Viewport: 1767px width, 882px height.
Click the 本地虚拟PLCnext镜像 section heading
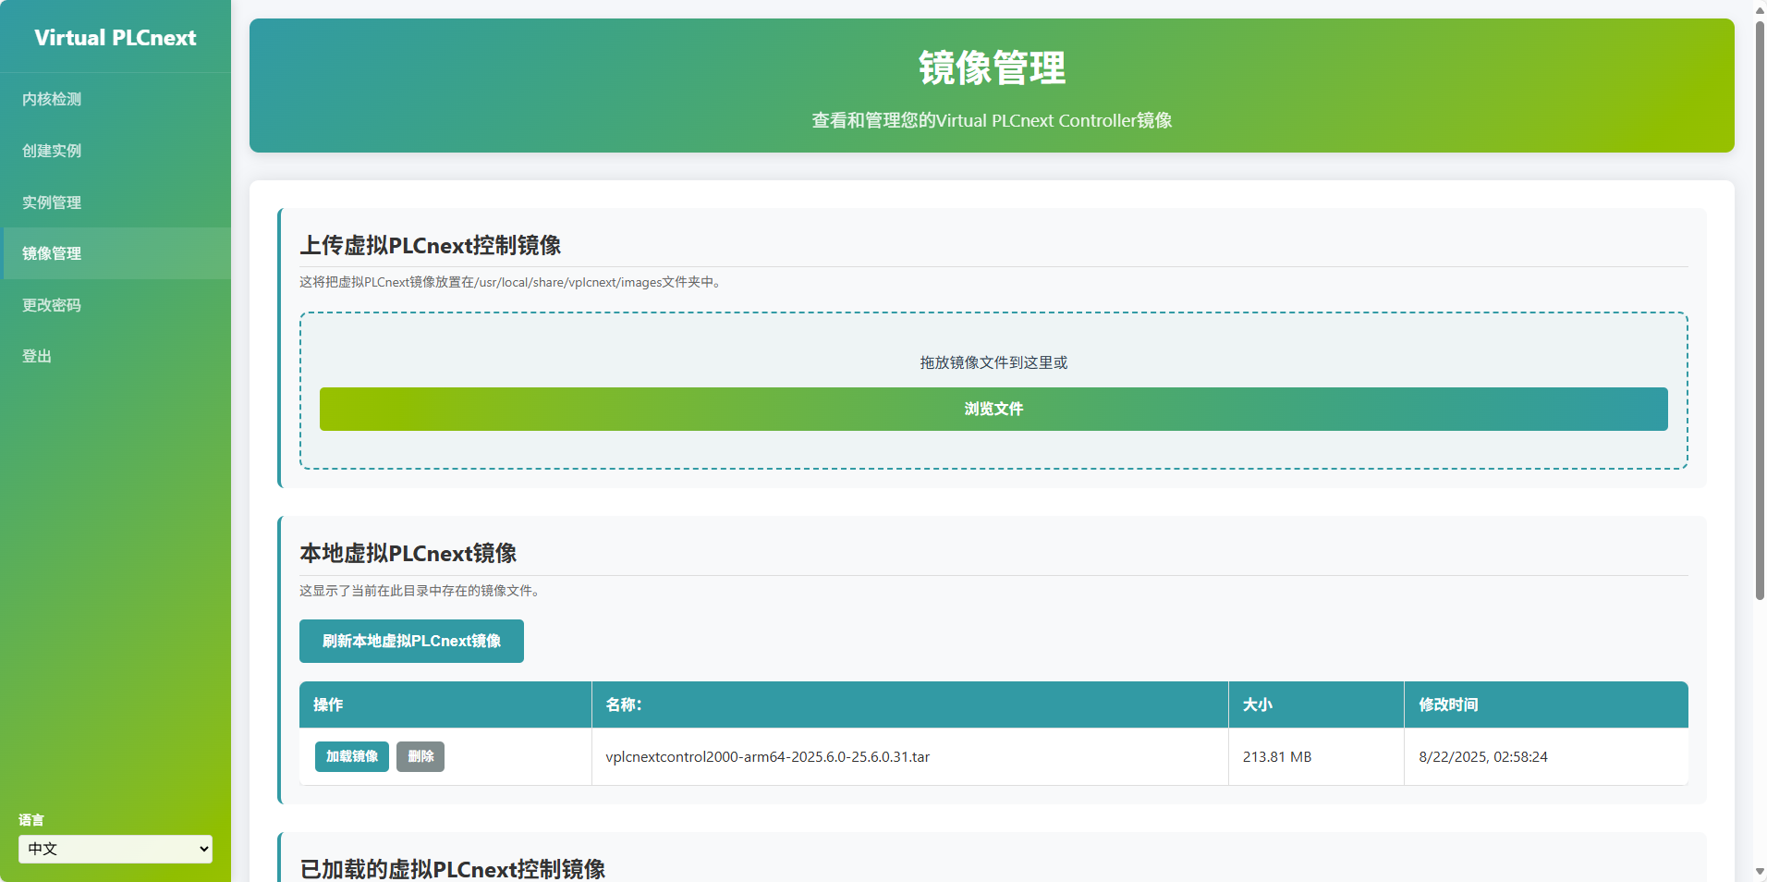408,553
